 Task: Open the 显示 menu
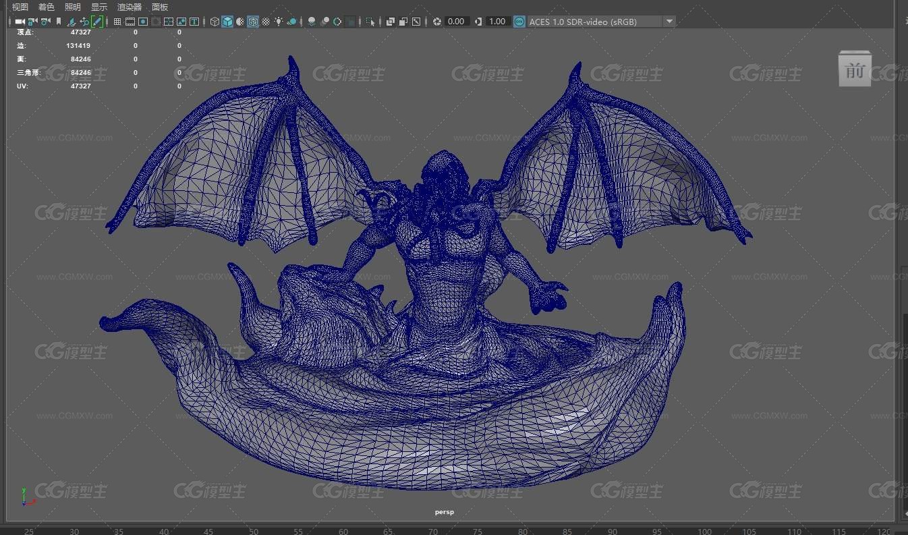(99, 7)
